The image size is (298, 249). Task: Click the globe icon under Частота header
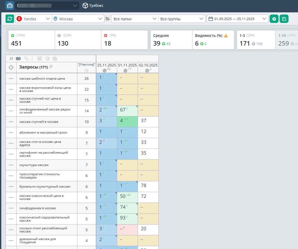[86, 71]
